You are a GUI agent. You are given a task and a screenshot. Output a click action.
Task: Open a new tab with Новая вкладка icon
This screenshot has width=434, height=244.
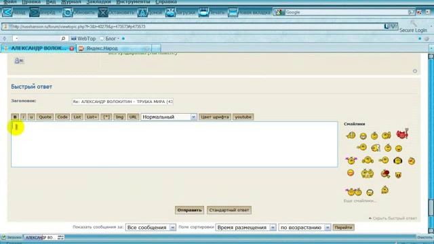pos(233,12)
